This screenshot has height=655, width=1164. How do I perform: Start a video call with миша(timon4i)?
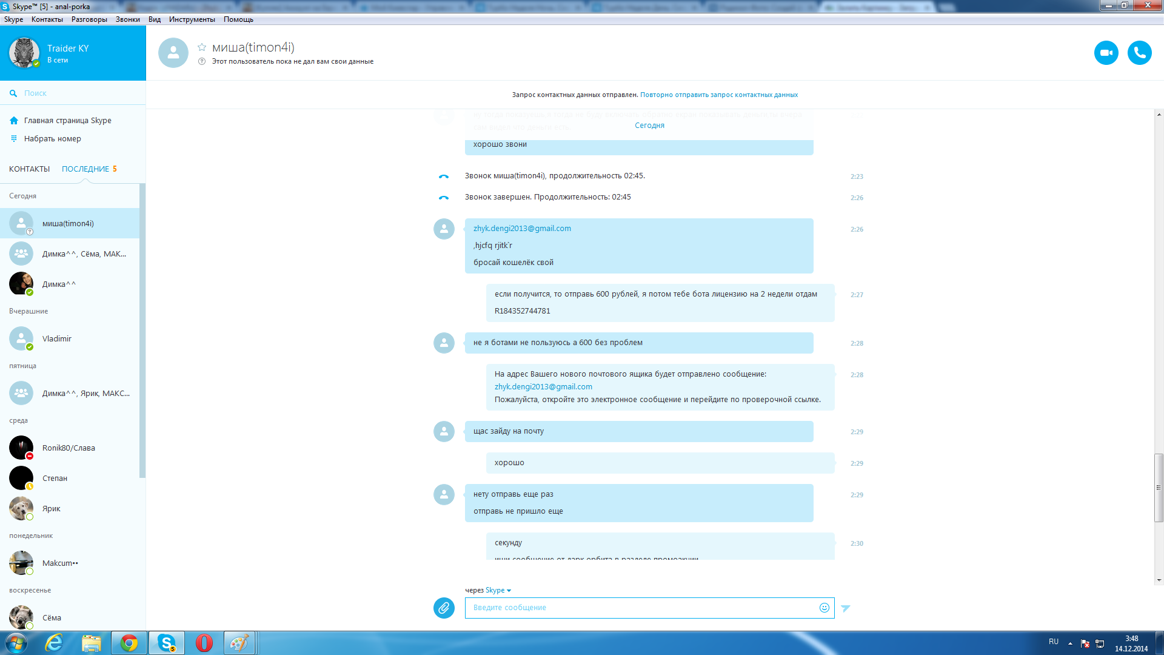pos(1106,53)
